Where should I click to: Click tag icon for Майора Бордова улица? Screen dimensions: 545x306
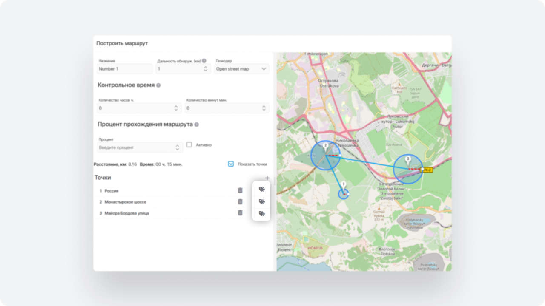click(262, 213)
